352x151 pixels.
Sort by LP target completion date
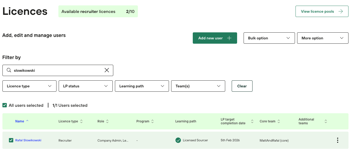click(252, 122)
